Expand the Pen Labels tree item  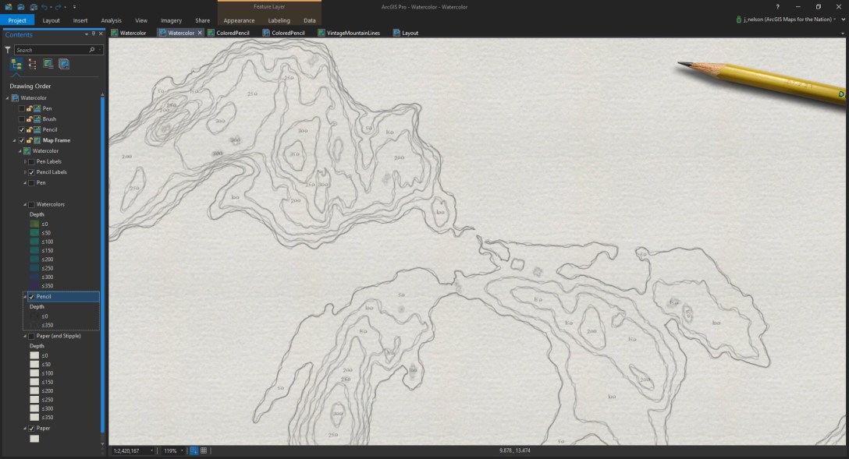tap(24, 161)
